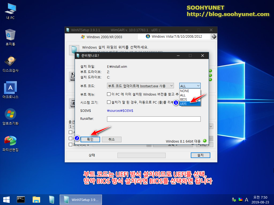Confirm with the 확인 button

coord(90,139)
